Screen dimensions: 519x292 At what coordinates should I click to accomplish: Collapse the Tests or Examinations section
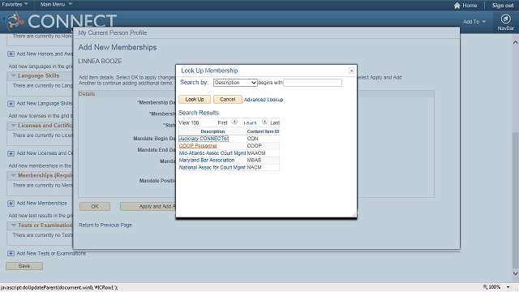tap(14, 225)
